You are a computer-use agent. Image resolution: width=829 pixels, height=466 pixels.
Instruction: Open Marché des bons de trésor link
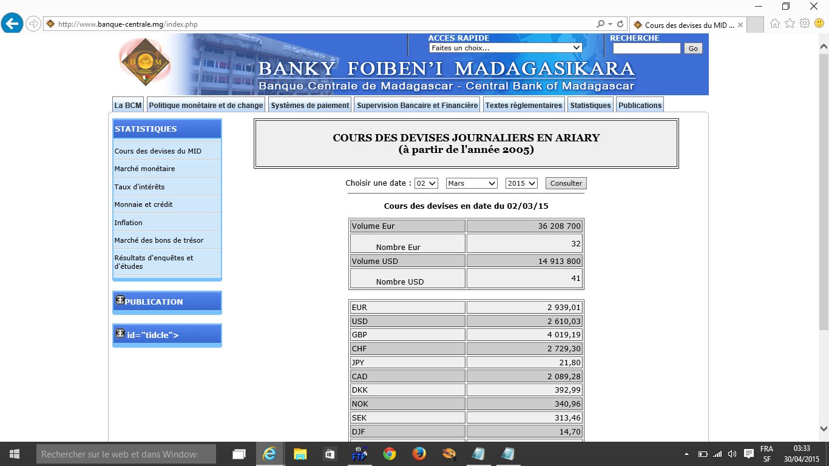pyautogui.click(x=159, y=240)
